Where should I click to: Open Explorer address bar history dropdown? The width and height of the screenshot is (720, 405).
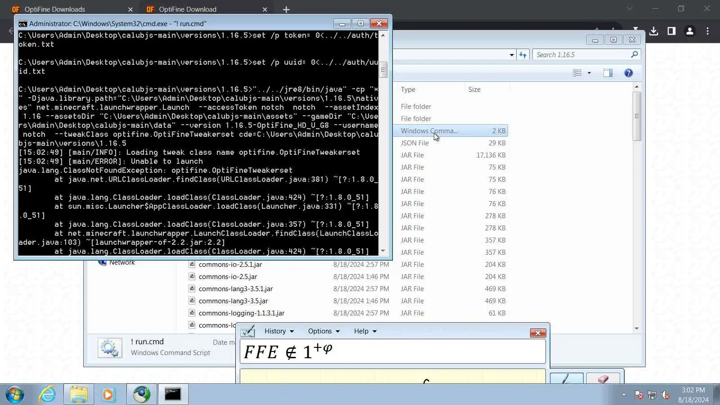tap(512, 55)
